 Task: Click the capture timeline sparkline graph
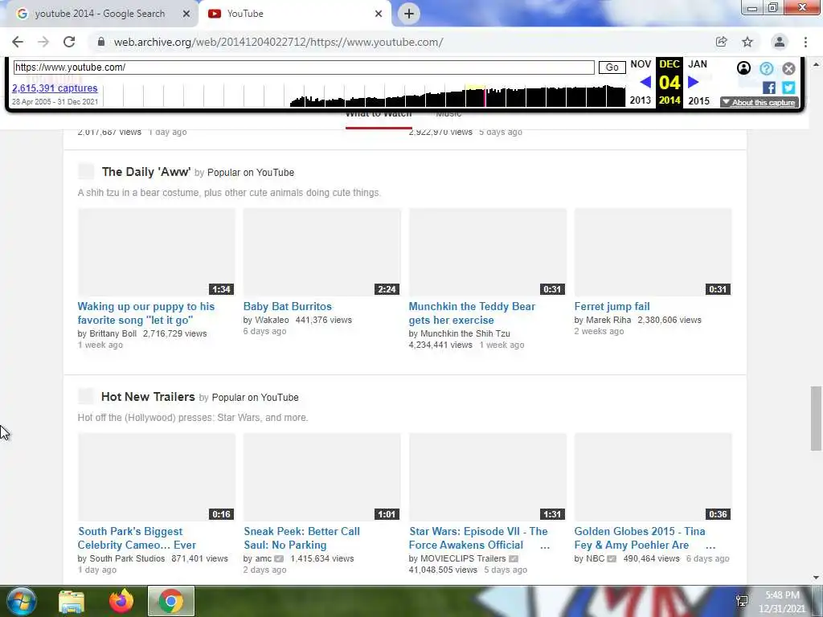(x=365, y=95)
